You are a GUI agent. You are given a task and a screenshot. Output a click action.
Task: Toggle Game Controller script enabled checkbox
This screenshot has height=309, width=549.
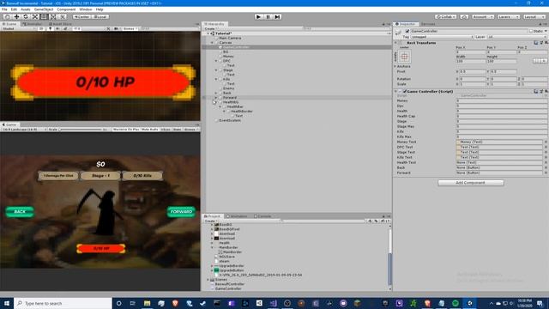[x=405, y=92]
